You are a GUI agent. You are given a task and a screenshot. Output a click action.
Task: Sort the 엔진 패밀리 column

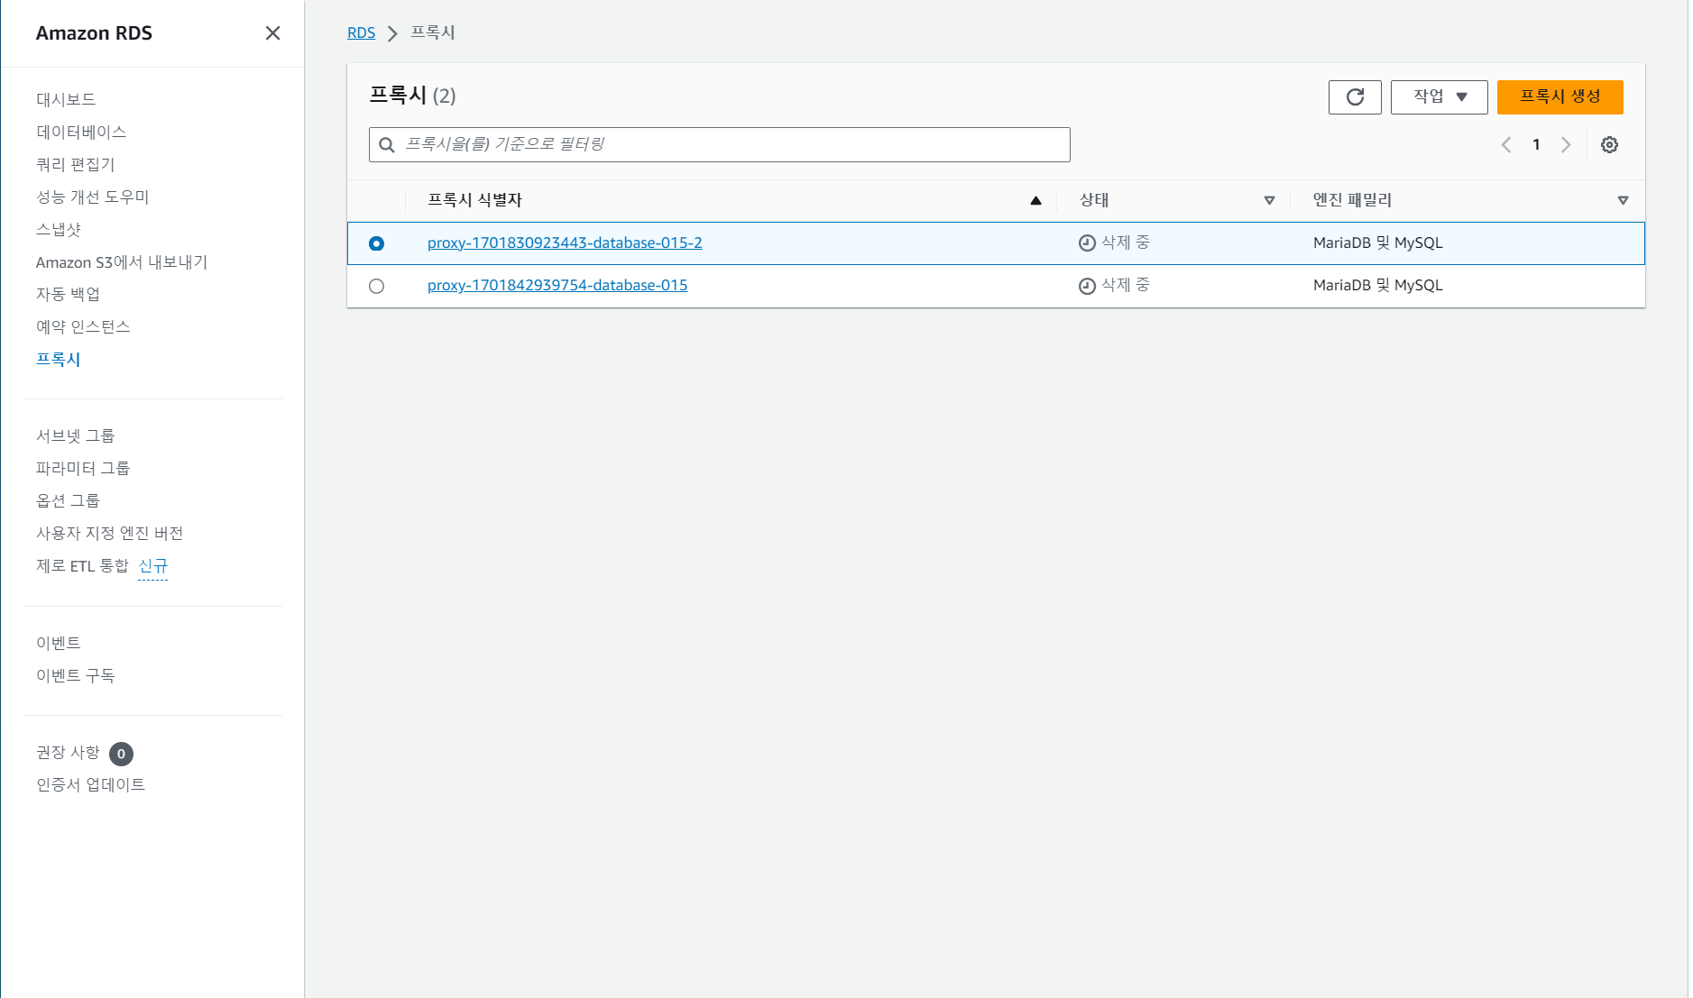point(1623,200)
